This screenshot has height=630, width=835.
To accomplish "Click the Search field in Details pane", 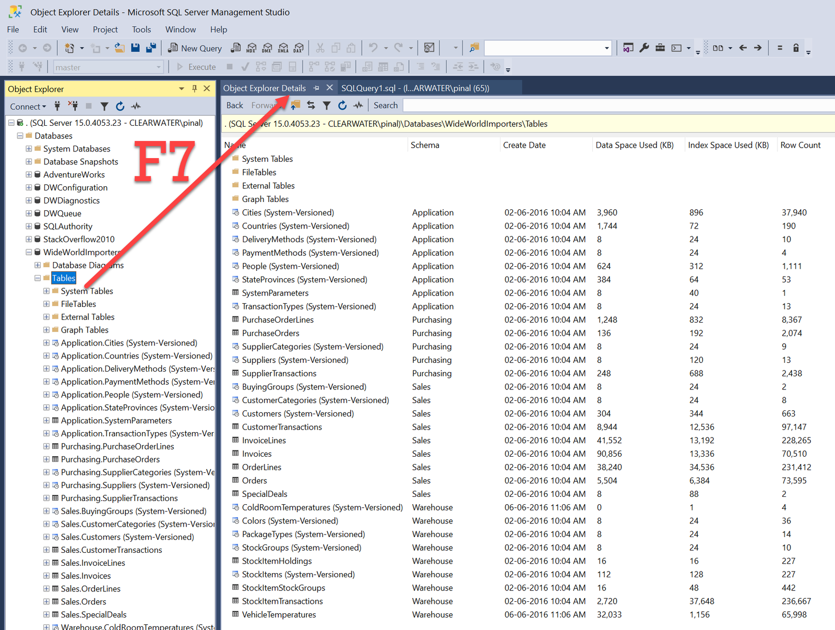I will pyautogui.click(x=619, y=105).
